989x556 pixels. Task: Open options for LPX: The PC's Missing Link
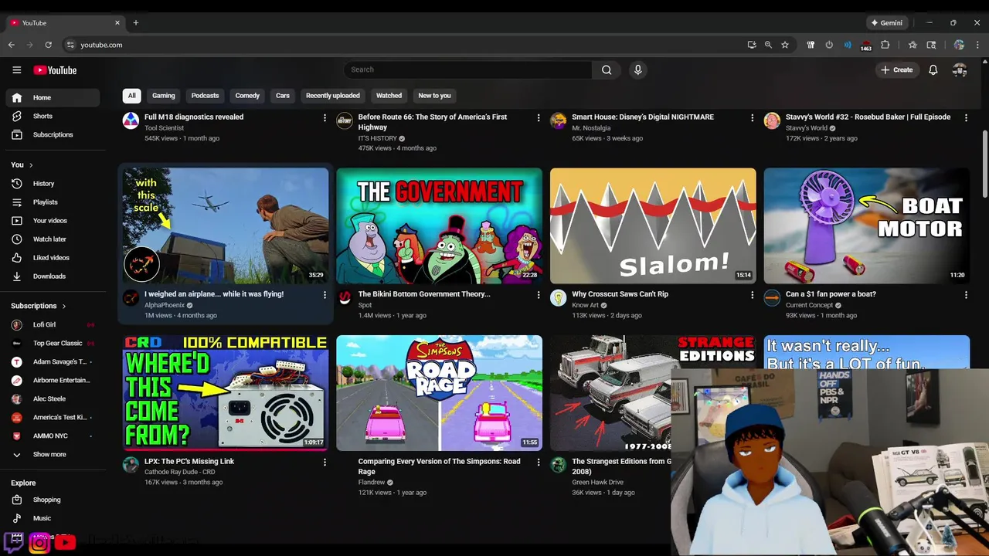point(325,463)
